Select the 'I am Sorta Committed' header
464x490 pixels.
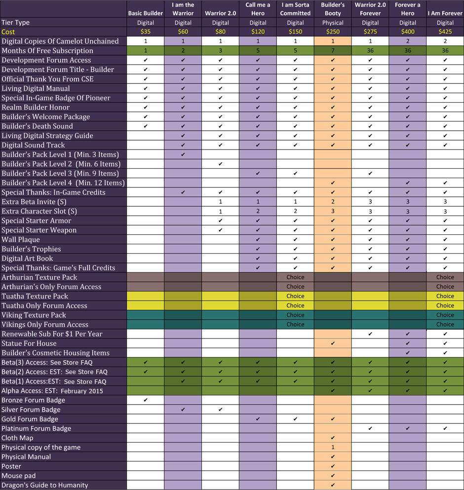[295, 9]
